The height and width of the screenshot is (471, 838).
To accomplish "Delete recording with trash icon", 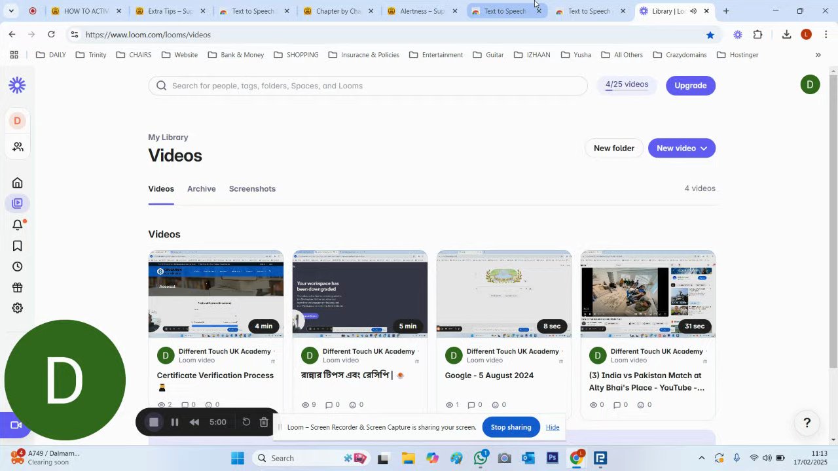I will coord(264,422).
